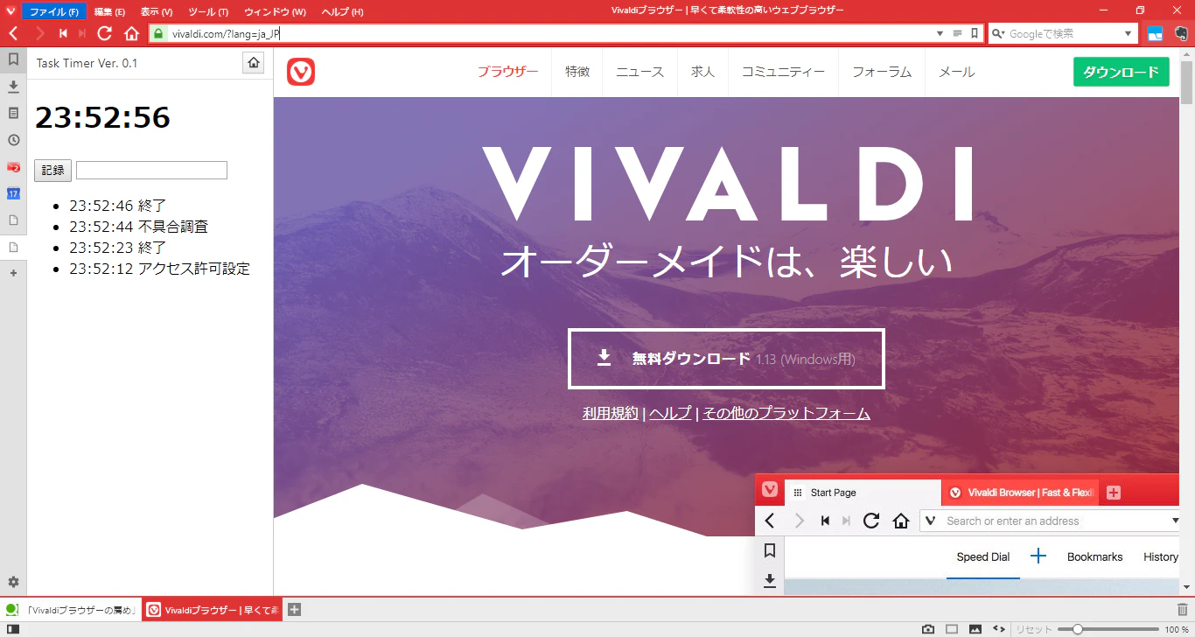Click the Vivaldi logo on the website
The width and height of the screenshot is (1195, 637).
(x=301, y=72)
